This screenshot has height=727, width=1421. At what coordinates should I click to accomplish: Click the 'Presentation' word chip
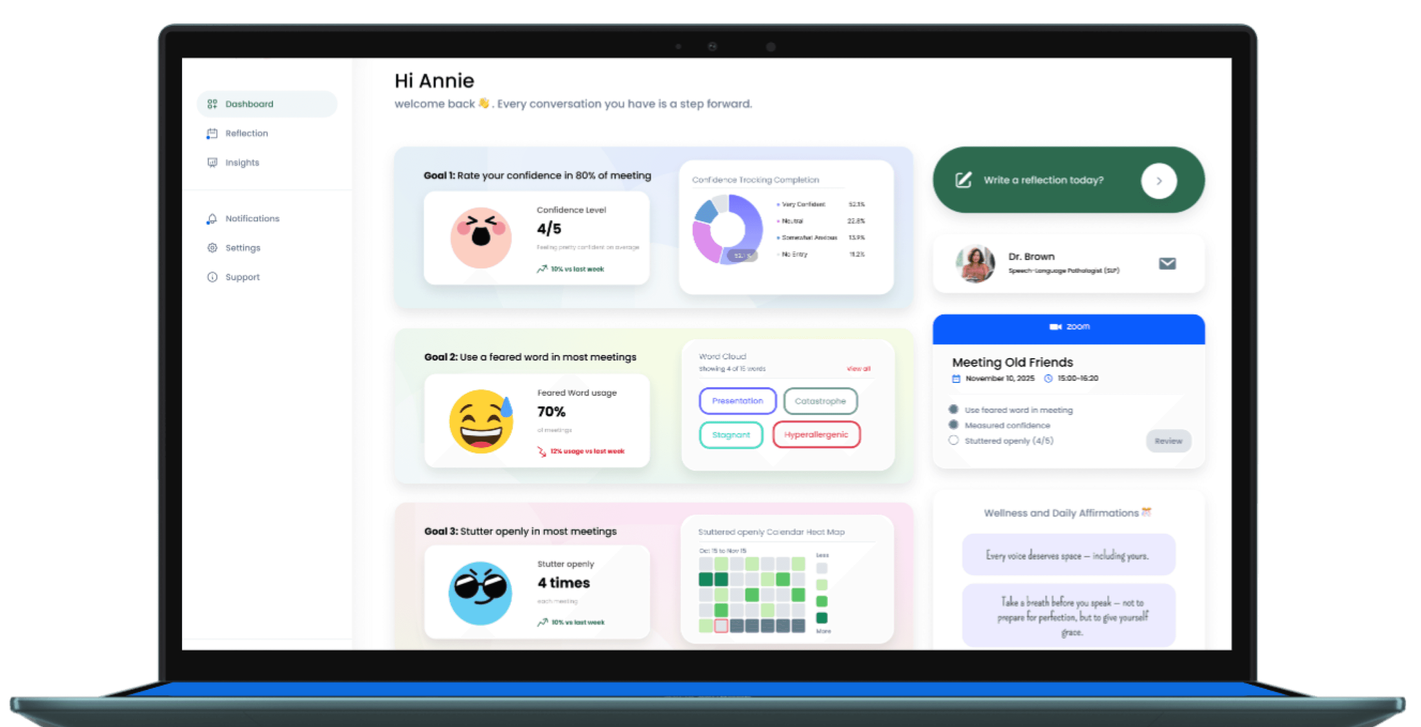coord(737,401)
